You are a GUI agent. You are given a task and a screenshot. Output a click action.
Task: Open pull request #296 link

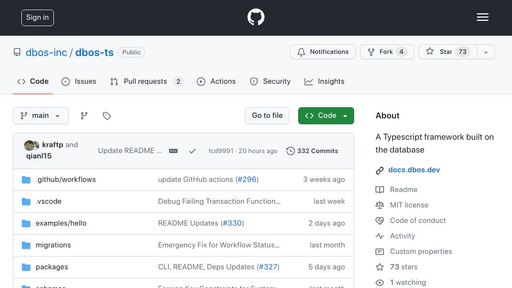[247, 179]
